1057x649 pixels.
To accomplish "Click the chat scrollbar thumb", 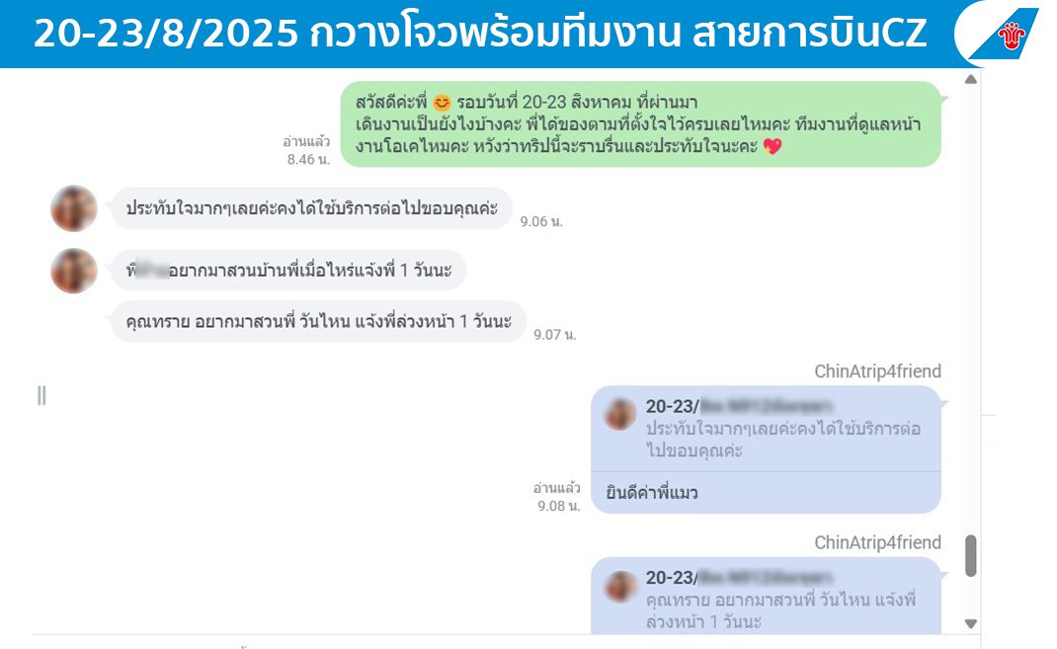I will 971,556.
